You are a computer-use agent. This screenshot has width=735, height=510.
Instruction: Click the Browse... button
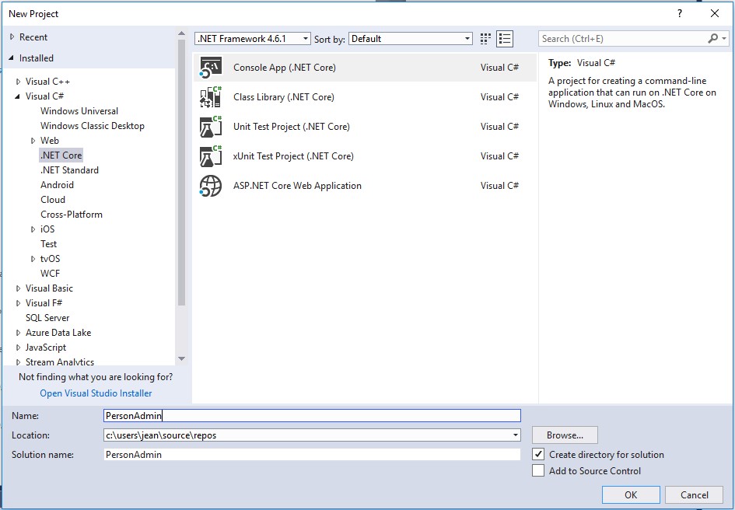tap(565, 435)
